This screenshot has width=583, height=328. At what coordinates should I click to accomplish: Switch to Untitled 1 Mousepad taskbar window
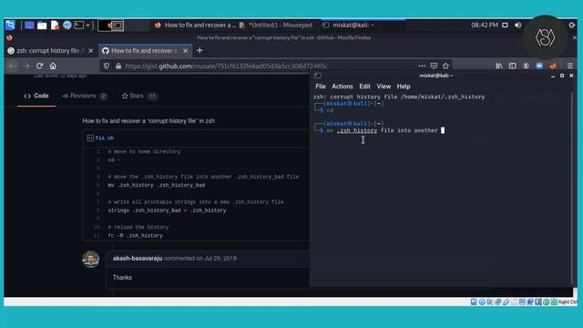pyautogui.click(x=275, y=25)
